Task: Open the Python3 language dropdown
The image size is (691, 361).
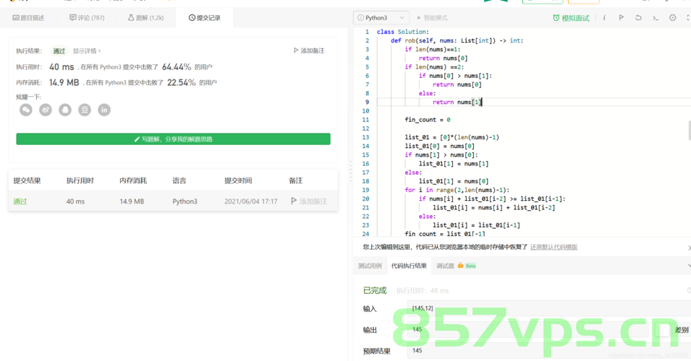Action: (381, 18)
